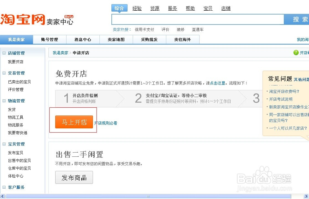Open 我要寄快递 in sidebar

[x=17, y=133]
